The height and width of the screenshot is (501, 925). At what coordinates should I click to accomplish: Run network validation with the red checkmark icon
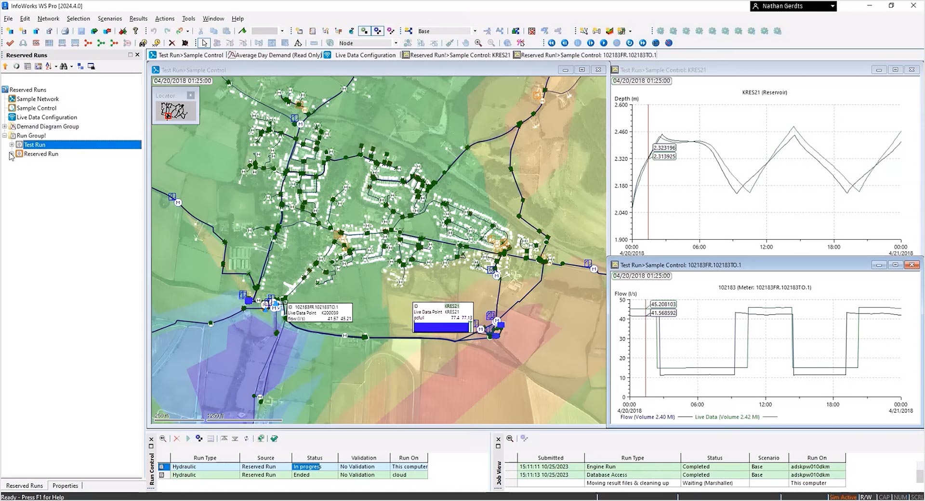(x=10, y=43)
